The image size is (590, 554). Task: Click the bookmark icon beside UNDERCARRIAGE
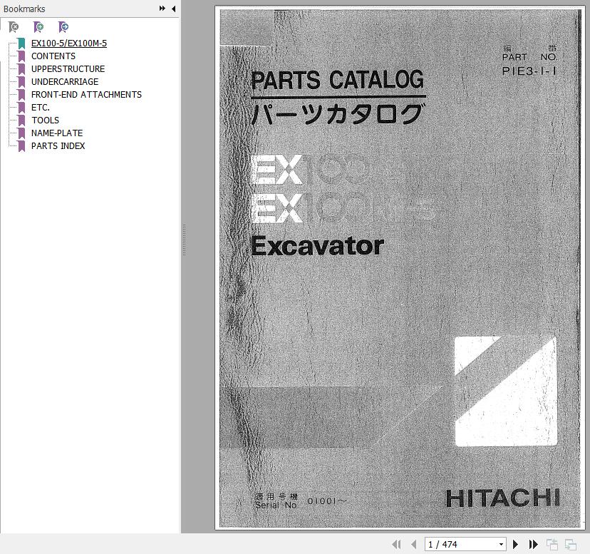point(21,82)
